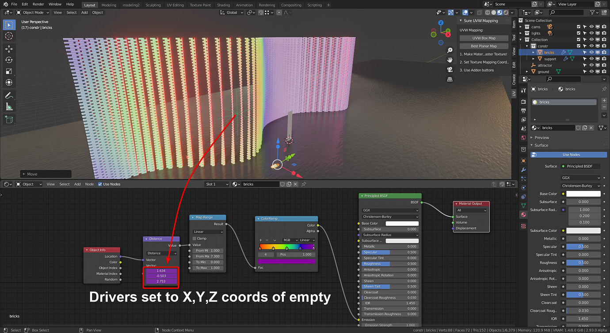Open the Object Mode dropdown

coord(33,12)
